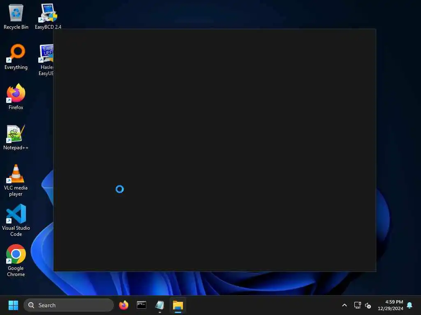Open the notification bell icon
421x315 pixels.
(410, 305)
